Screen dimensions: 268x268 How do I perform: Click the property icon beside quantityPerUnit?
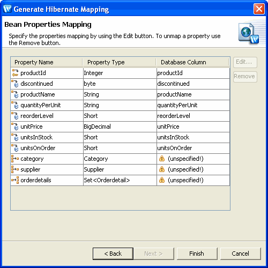point(15,105)
